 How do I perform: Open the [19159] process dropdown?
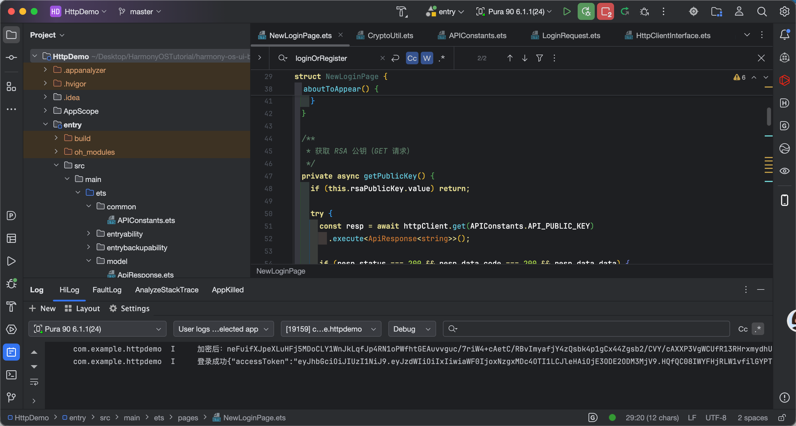click(331, 329)
